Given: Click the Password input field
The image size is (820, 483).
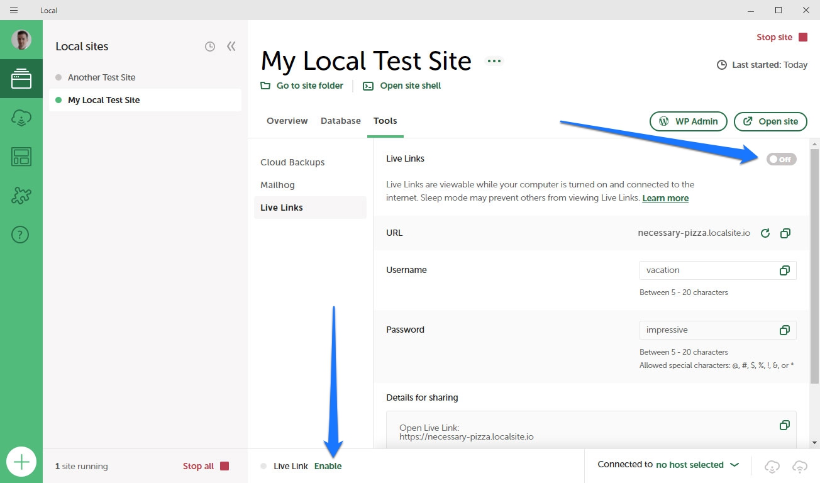Looking at the screenshot, I should [718, 330].
